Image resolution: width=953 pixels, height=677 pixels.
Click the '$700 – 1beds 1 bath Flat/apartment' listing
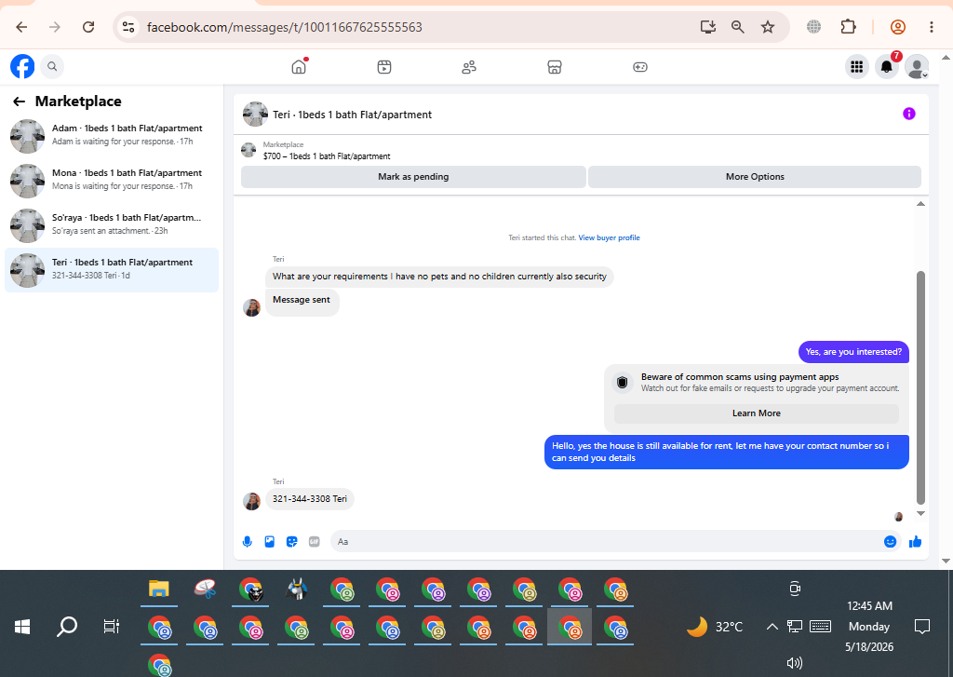click(327, 156)
